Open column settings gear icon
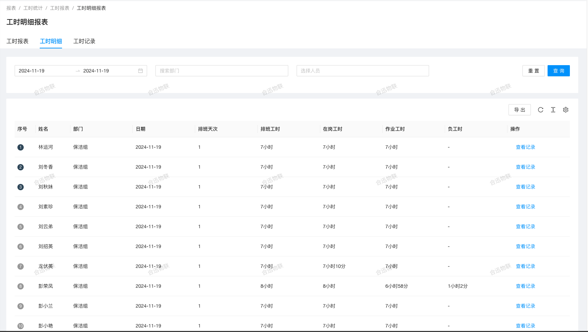Viewport: 588px width, 332px height. click(x=566, y=110)
